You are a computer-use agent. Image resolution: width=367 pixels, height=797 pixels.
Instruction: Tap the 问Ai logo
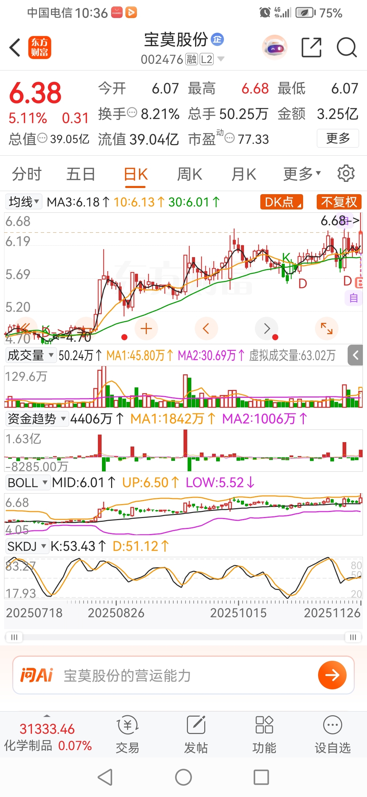point(37,675)
